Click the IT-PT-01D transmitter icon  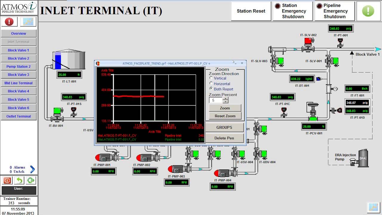pos(337,110)
